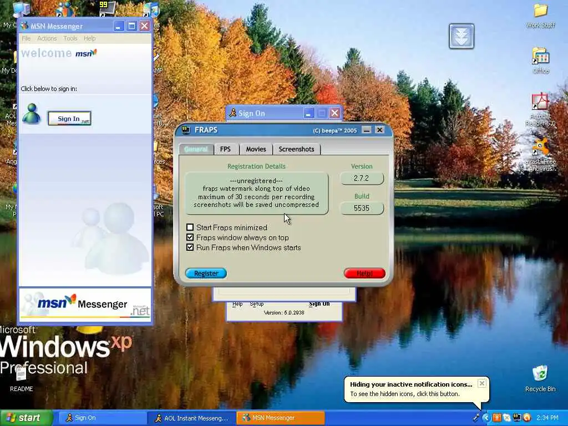Disable Run Fraps when Windows starts
This screenshot has height=426, width=568.
pos(190,247)
